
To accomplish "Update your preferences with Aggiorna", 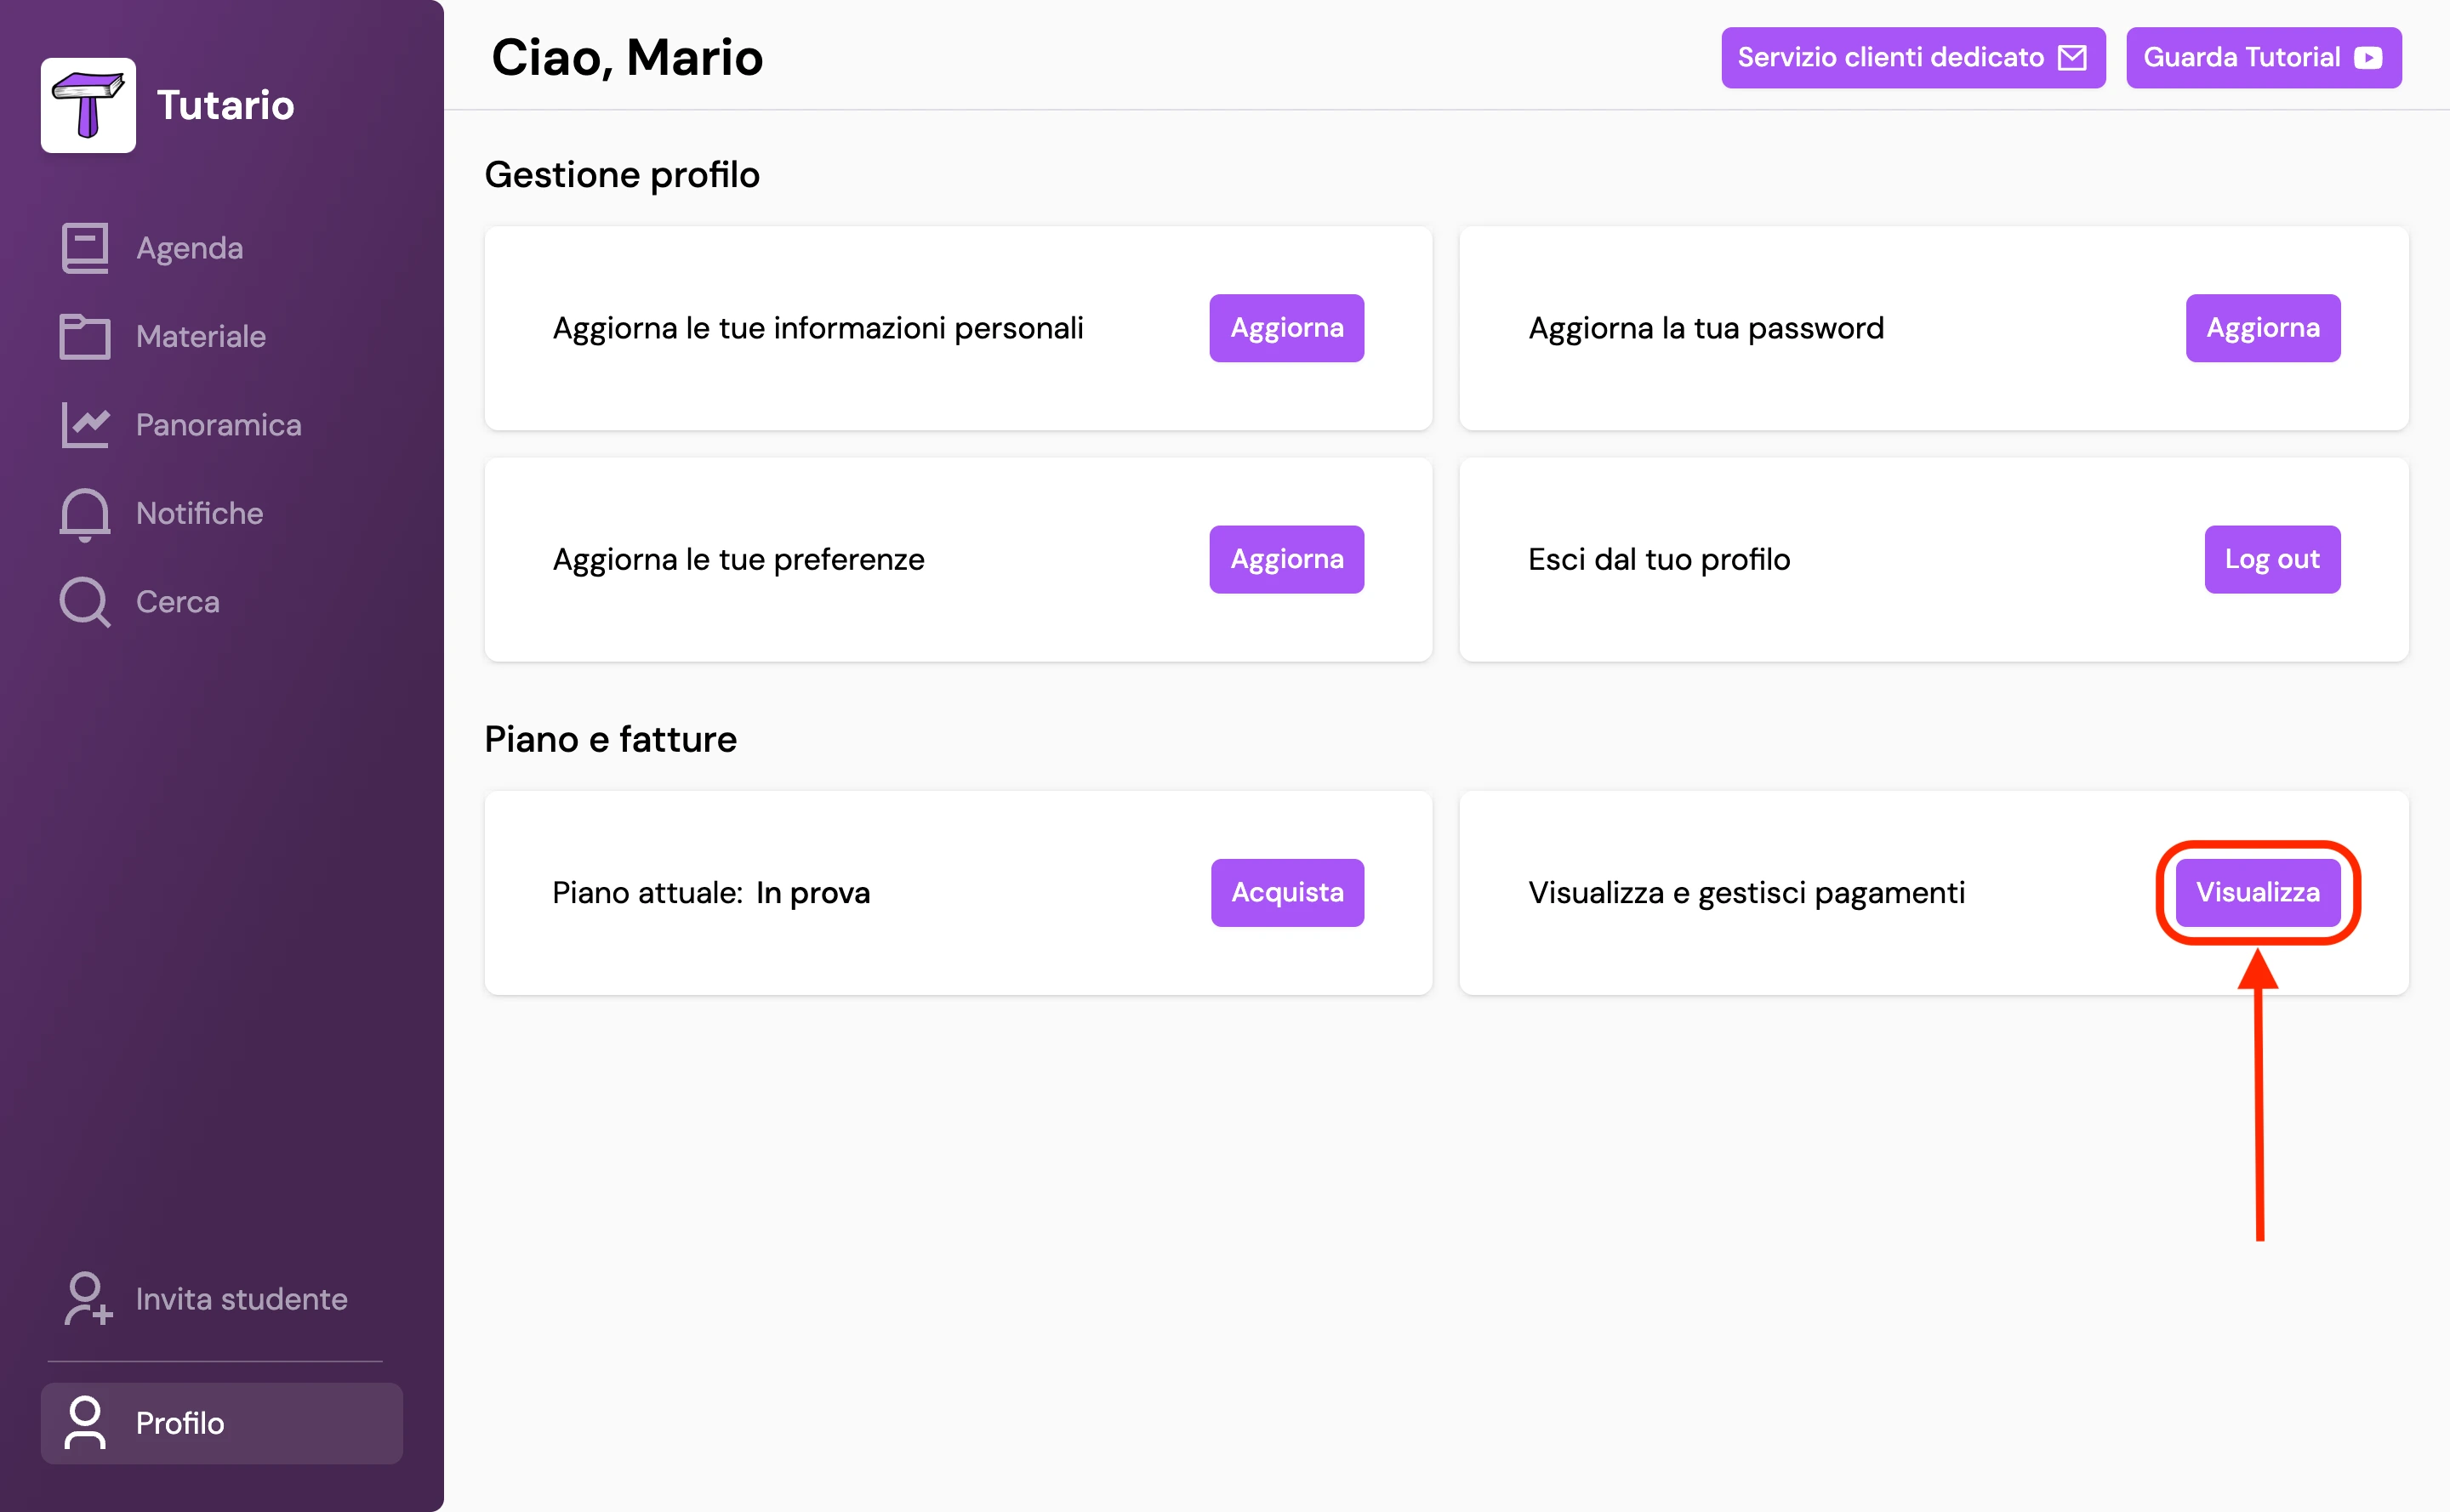I will (x=1286, y=559).
